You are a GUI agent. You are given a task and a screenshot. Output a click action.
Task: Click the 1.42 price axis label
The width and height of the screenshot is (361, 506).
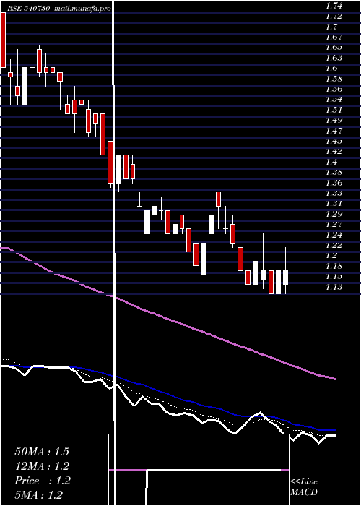(334, 151)
